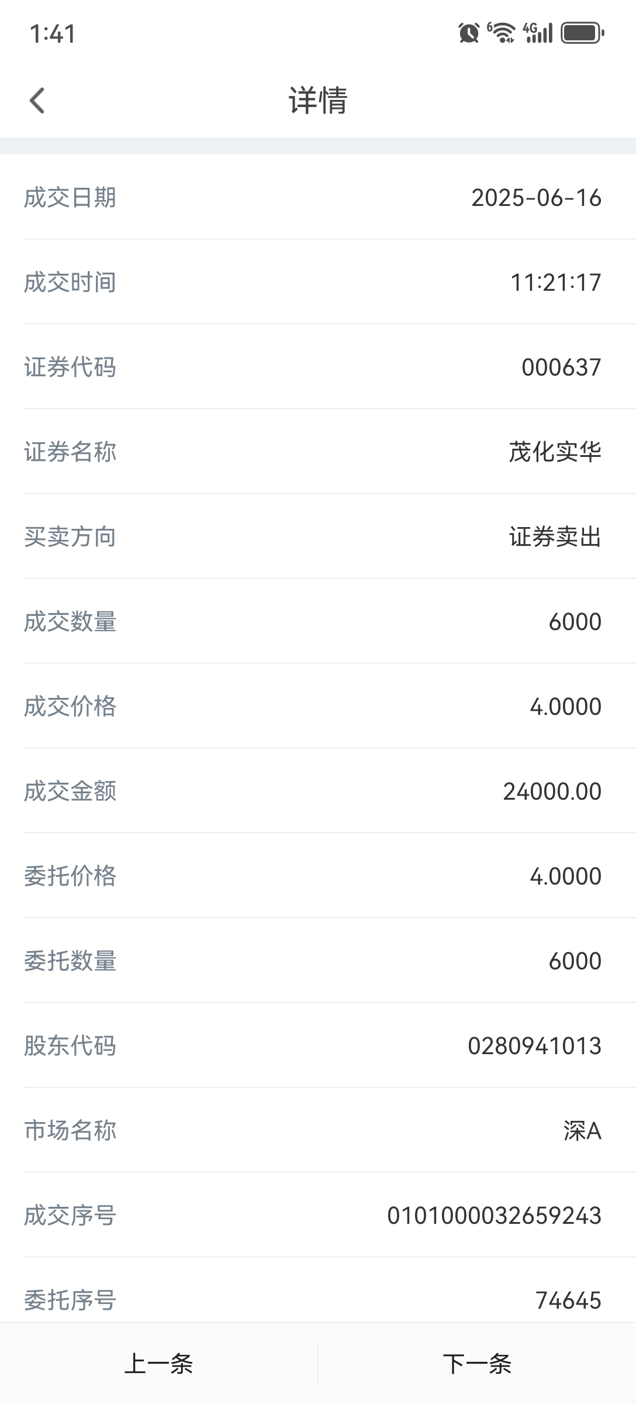Tap the shareholder code 0280941013

tap(535, 1046)
